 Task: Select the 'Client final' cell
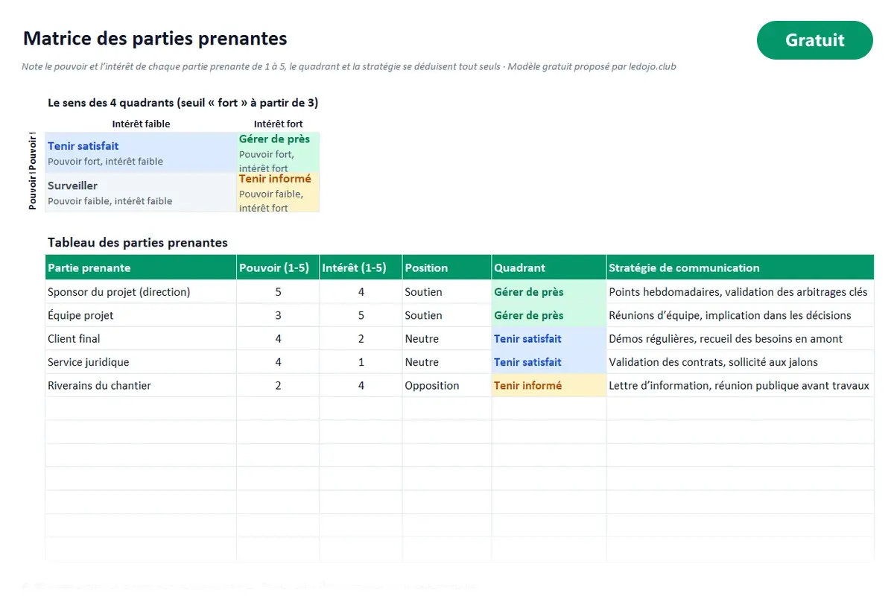[x=141, y=339]
